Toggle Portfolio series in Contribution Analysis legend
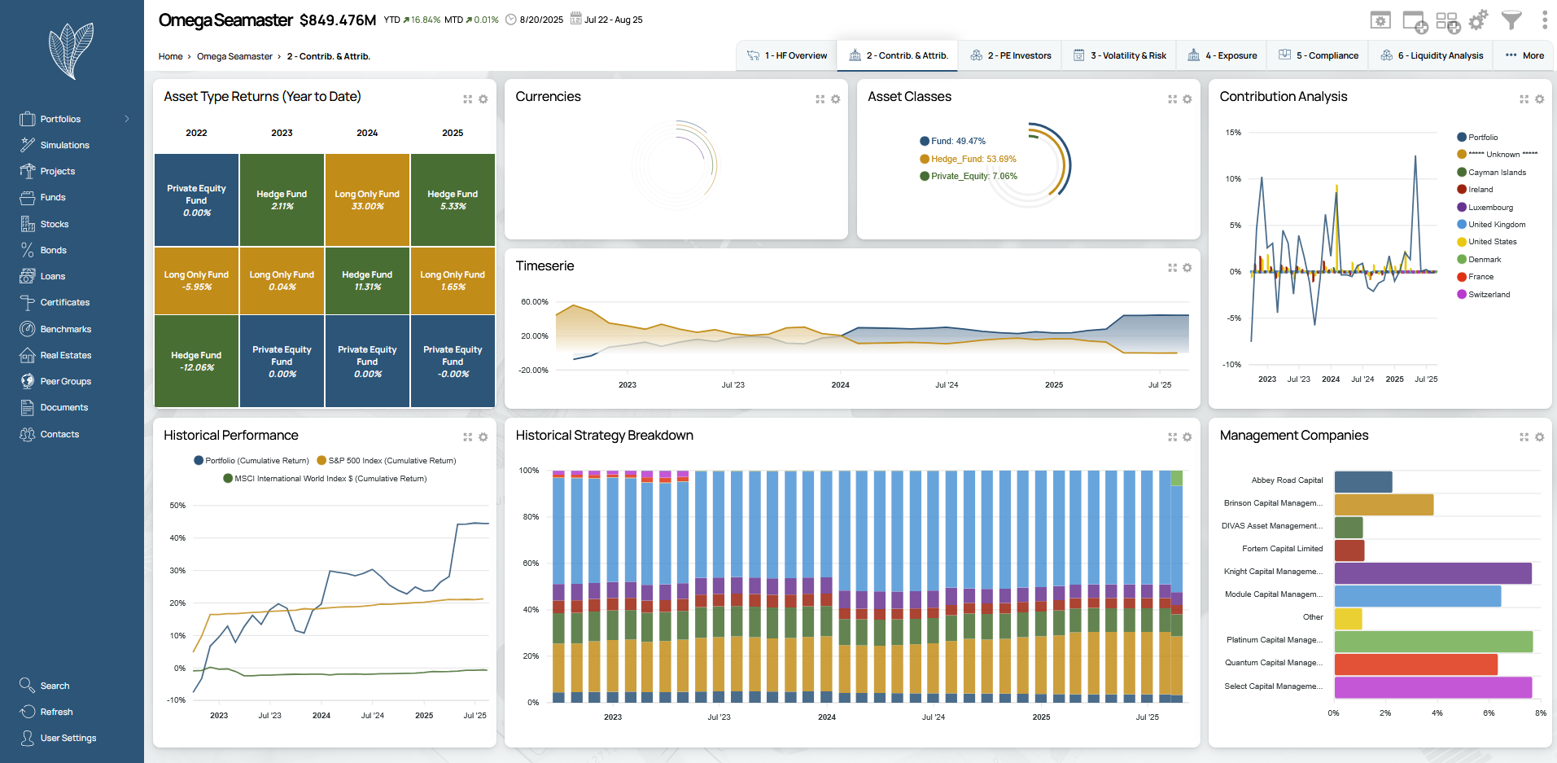This screenshot has height=763, width=1557. point(1477,138)
